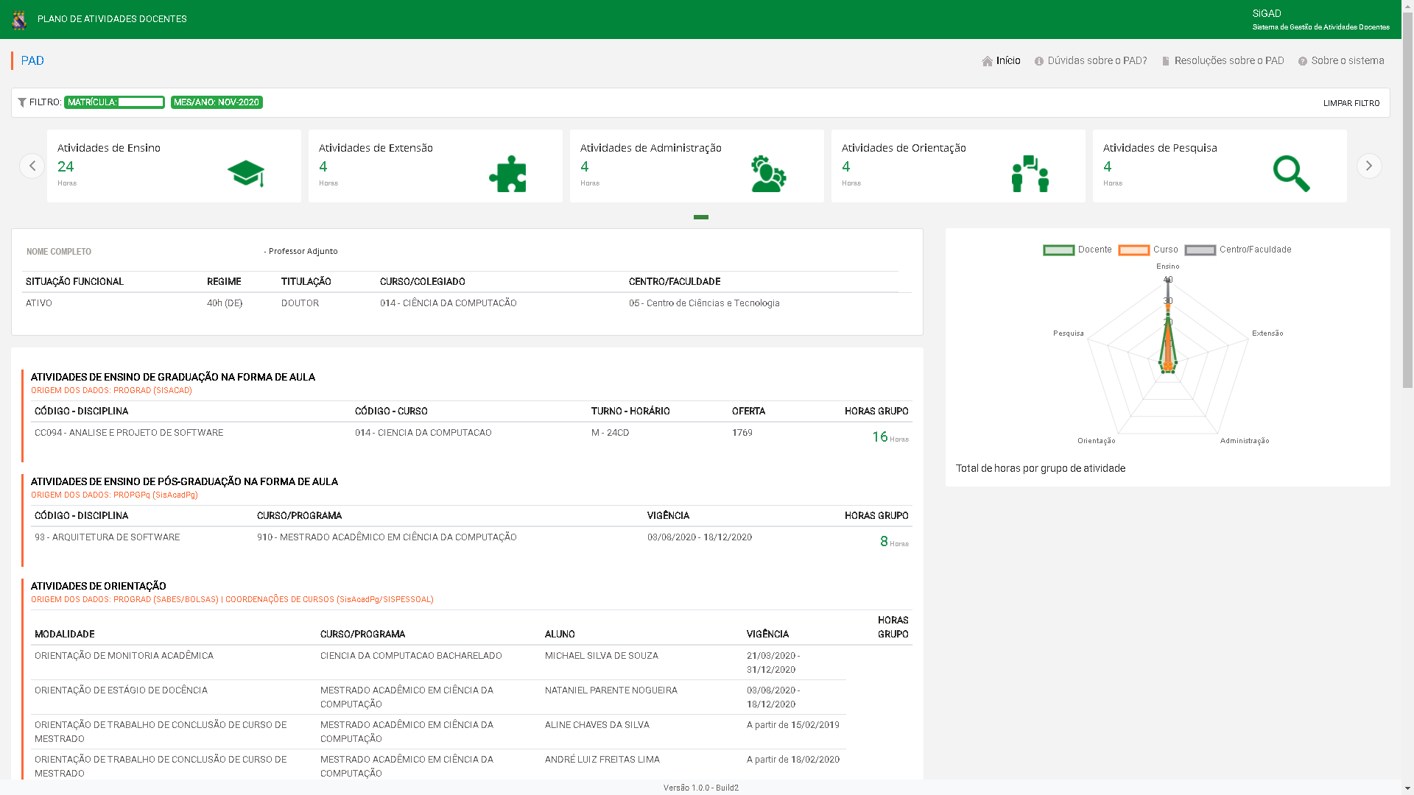Click Versão 1.0.0 - Build2 footer
The width and height of the screenshot is (1414, 795).
tap(701, 788)
